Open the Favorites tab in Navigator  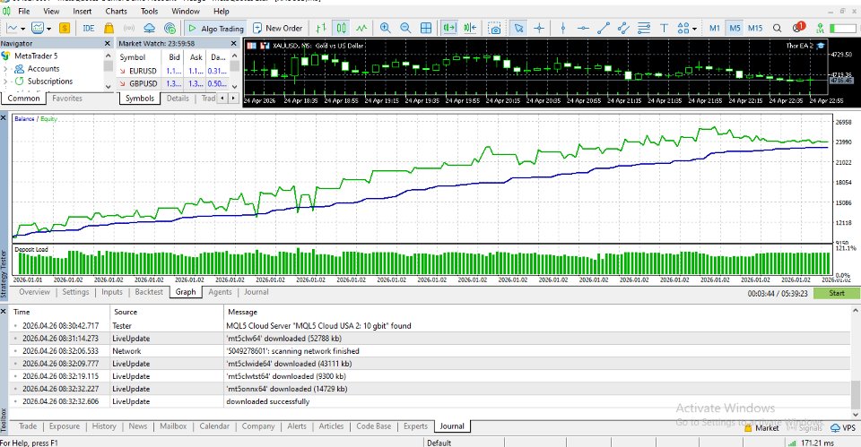click(x=67, y=99)
